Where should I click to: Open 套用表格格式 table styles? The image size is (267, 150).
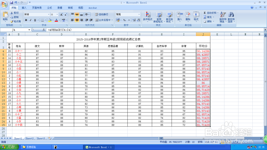coord(159,17)
